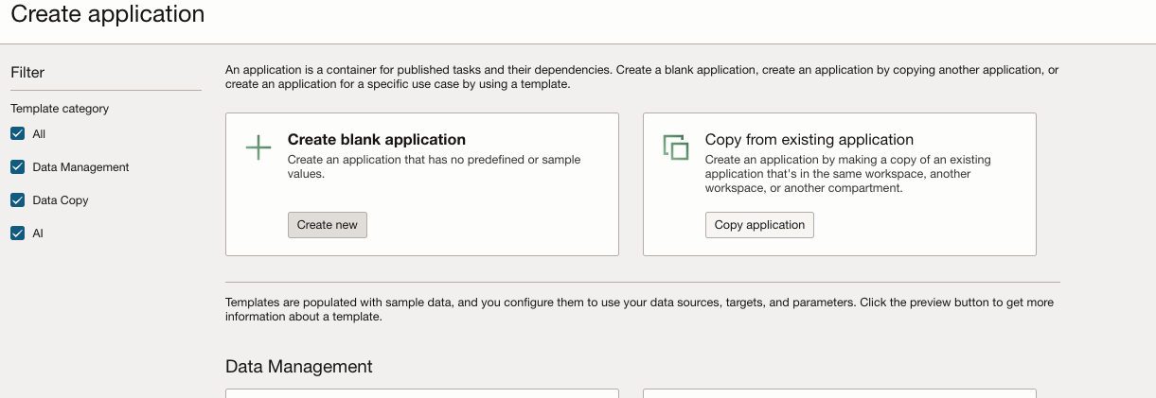1156x398 pixels.
Task: Disable the AI template category checkbox
Action: point(17,234)
